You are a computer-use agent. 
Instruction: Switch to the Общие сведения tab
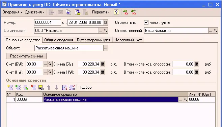[x=59, y=40]
